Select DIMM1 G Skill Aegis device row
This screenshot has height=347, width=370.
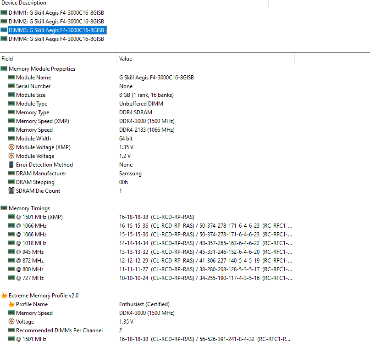coord(56,13)
